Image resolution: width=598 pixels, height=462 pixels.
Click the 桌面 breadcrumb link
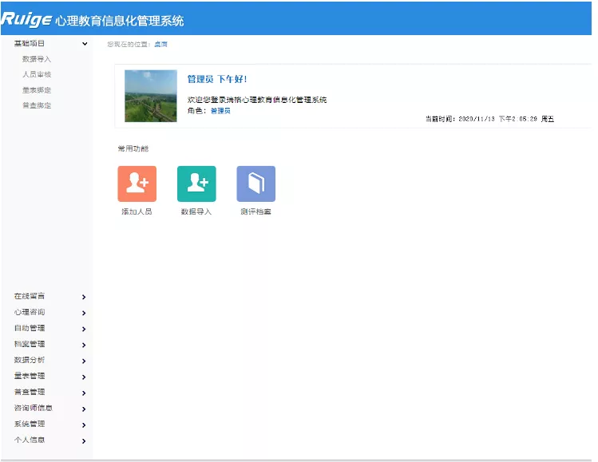161,44
